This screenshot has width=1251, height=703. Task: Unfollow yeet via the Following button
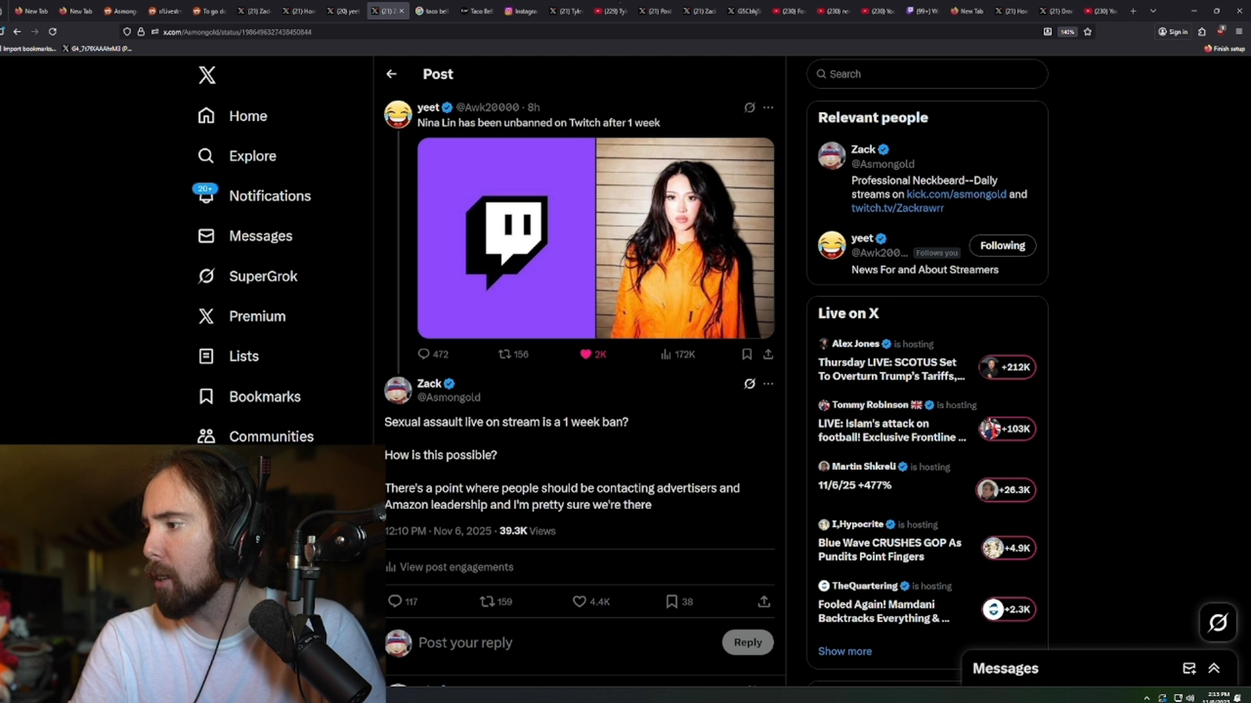[x=1002, y=245]
